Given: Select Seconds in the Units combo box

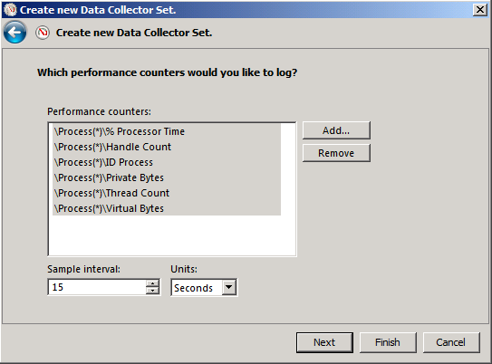Looking at the screenshot, I should click(197, 288).
